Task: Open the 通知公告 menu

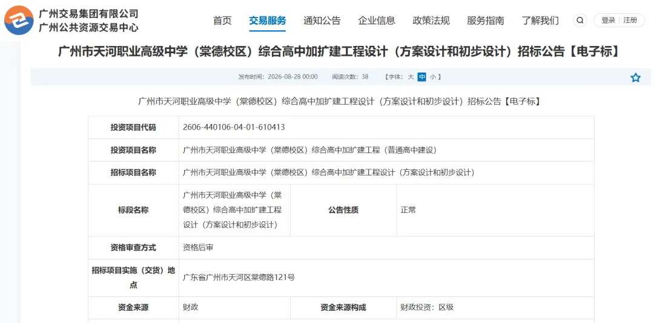Action: point(322,21)
